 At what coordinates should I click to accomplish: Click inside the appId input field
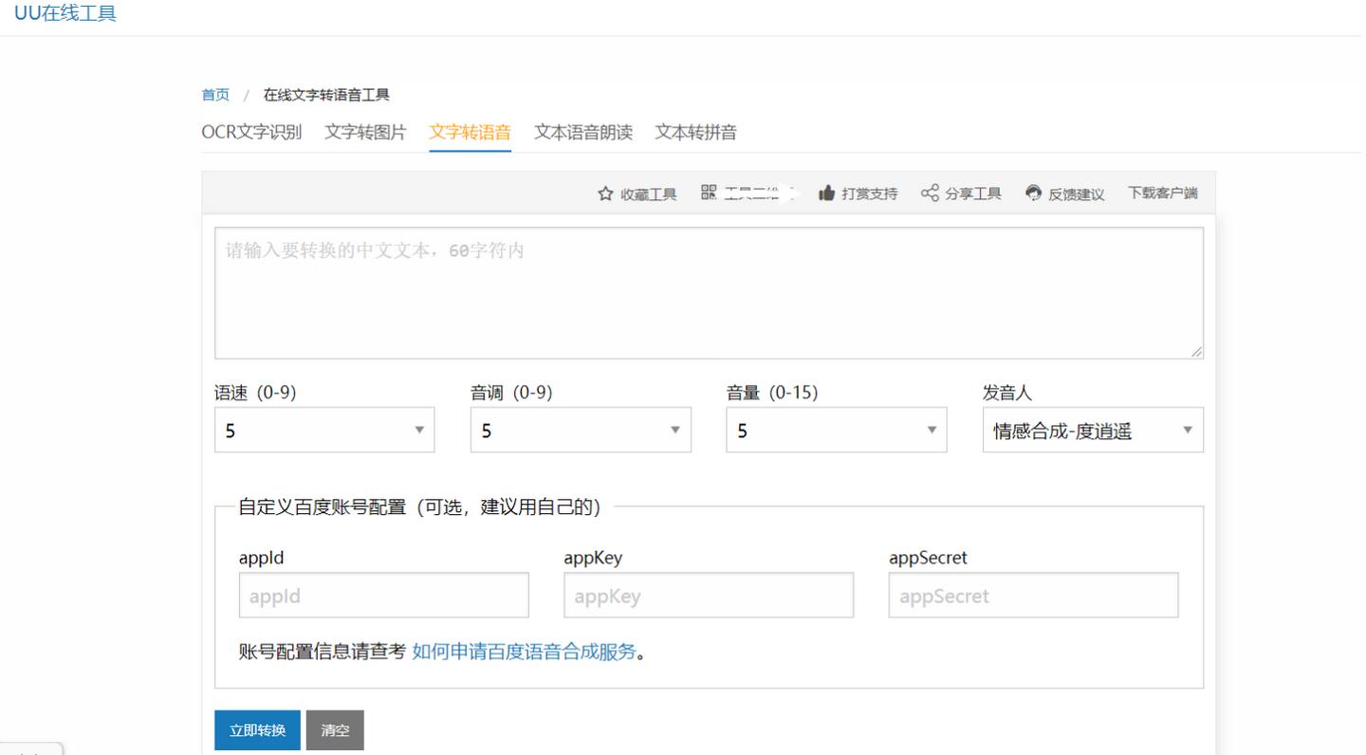click(383, 595)
